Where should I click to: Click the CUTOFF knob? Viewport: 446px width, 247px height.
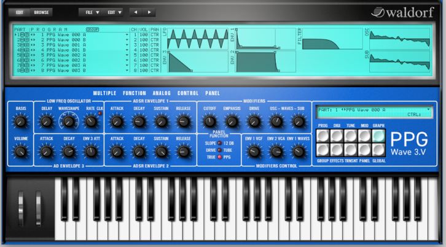[x=209, y=122]
